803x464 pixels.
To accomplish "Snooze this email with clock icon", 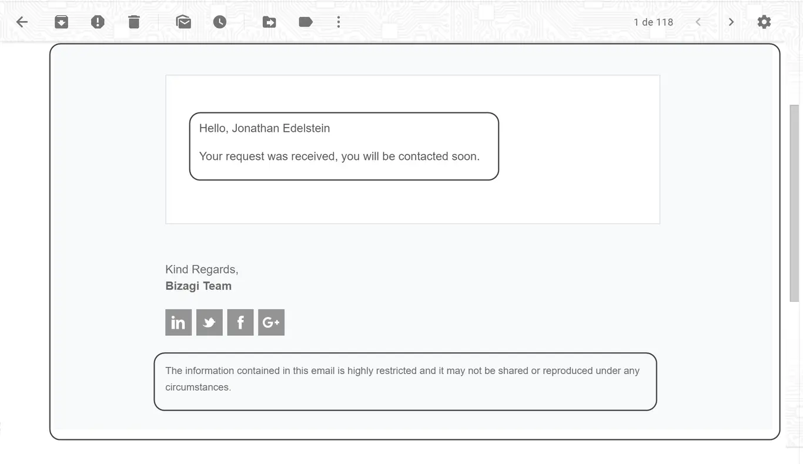I will tap(219, 22).
